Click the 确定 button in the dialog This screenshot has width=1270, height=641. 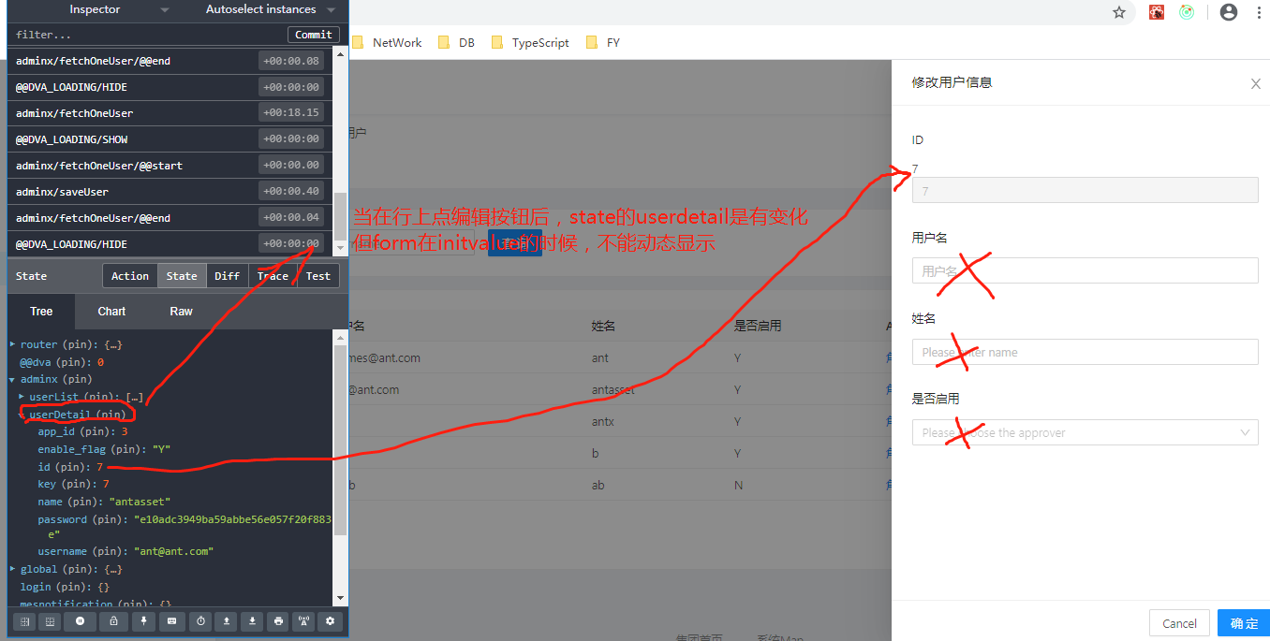click(1243, 622)
